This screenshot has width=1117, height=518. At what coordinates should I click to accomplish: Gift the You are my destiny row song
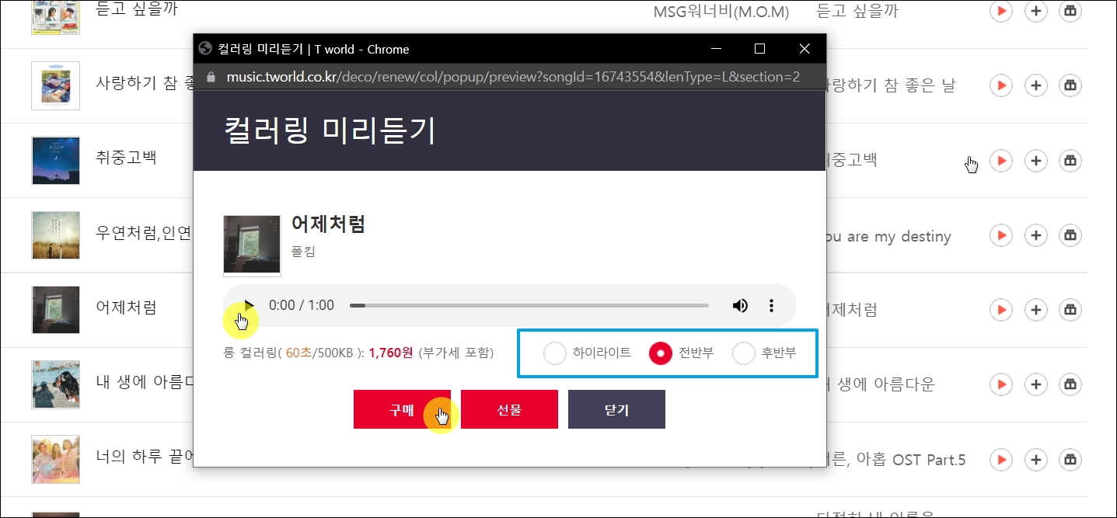pyautogui.click(x=1070, y=235)
